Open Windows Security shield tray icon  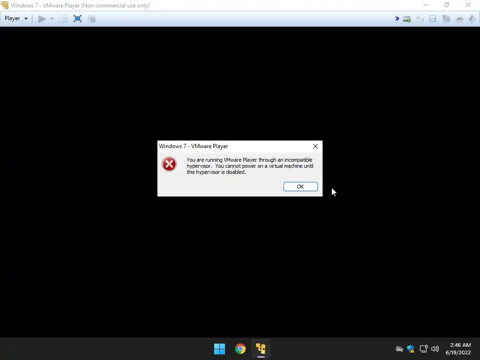[x=411, y=349]
